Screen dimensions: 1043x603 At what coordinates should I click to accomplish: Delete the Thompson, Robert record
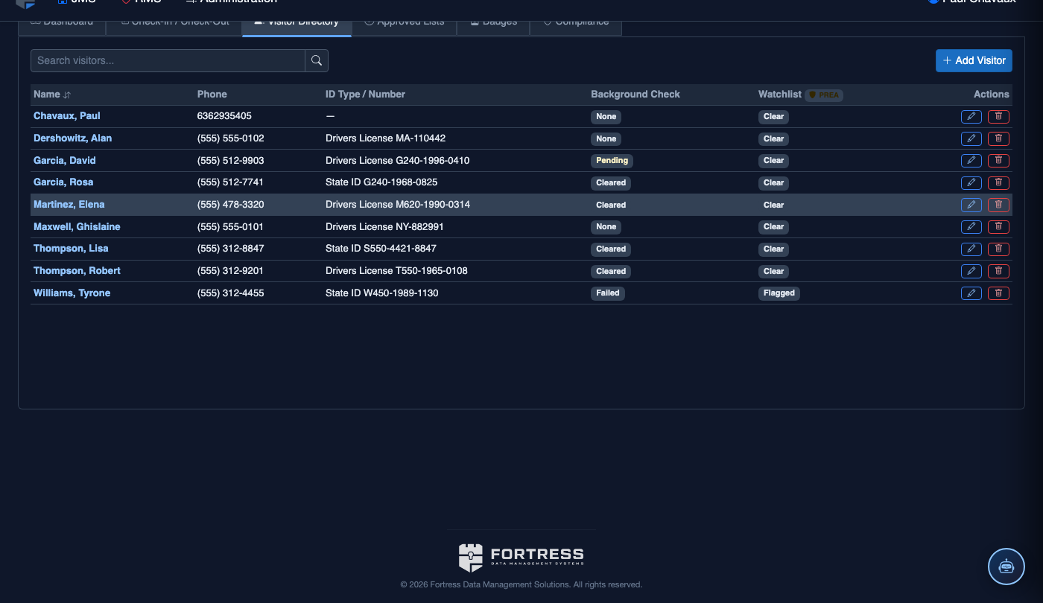pyautogui.click(x=998, y=271)
